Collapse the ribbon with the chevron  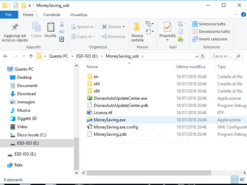pos(236,14)
